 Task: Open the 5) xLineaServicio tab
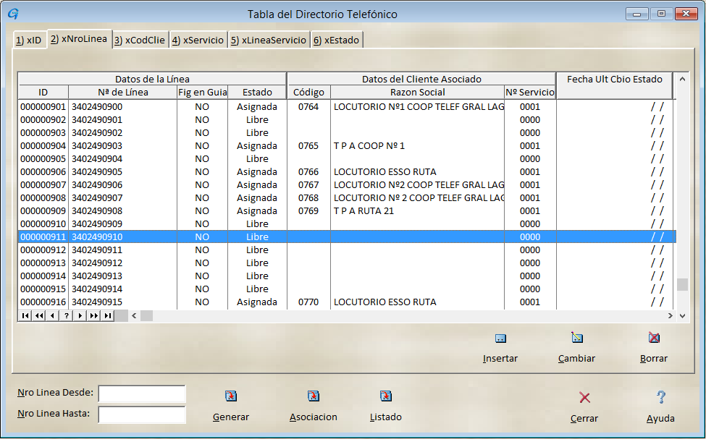269,40
